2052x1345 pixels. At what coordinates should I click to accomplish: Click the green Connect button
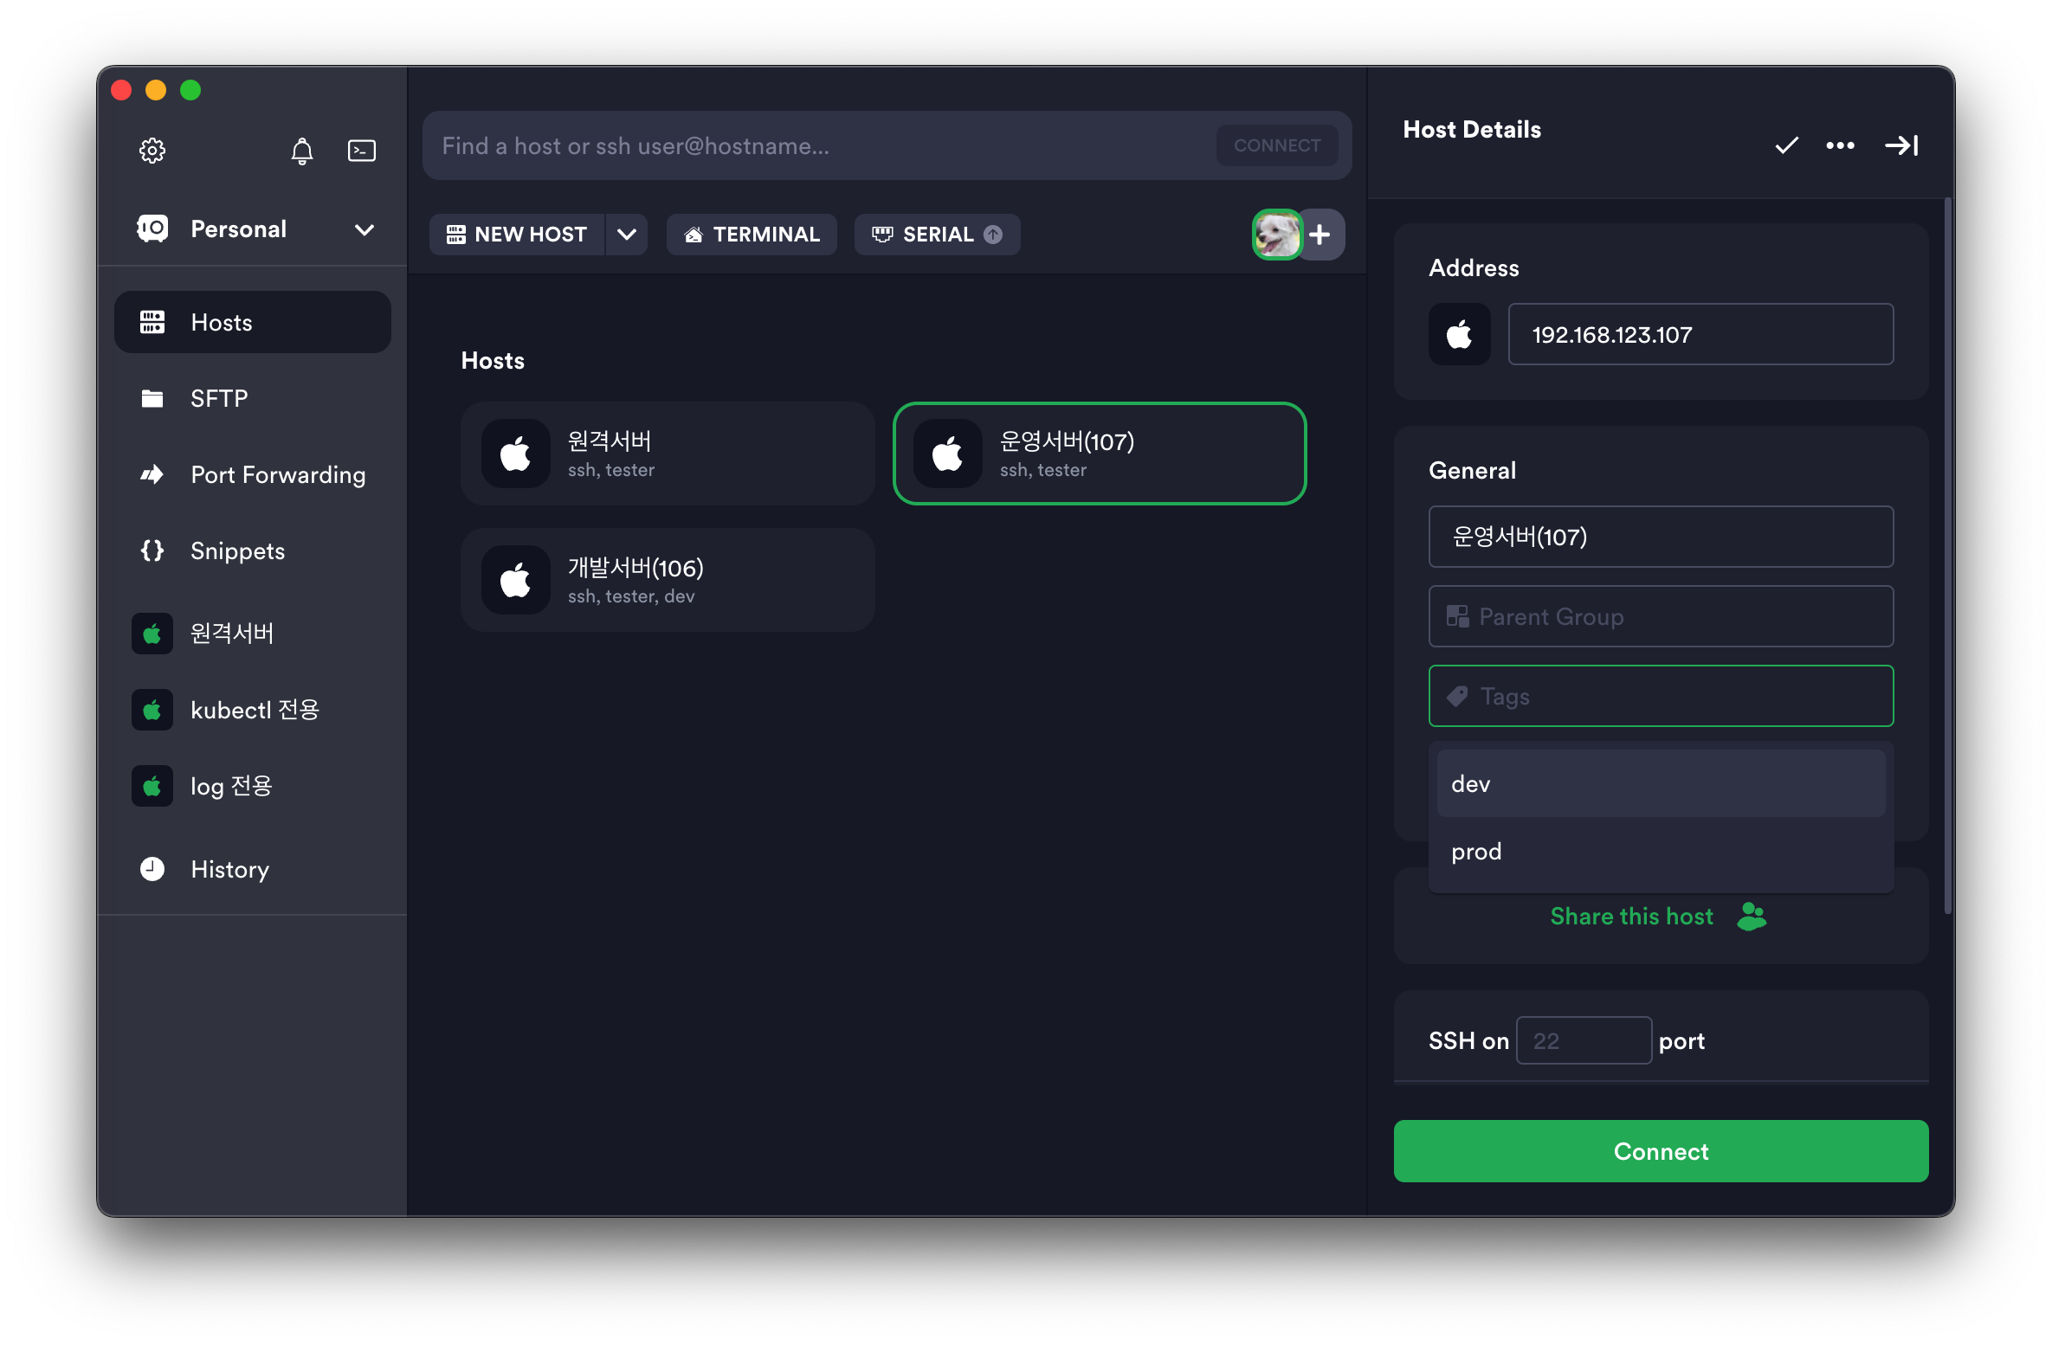coord(1660,1151)
